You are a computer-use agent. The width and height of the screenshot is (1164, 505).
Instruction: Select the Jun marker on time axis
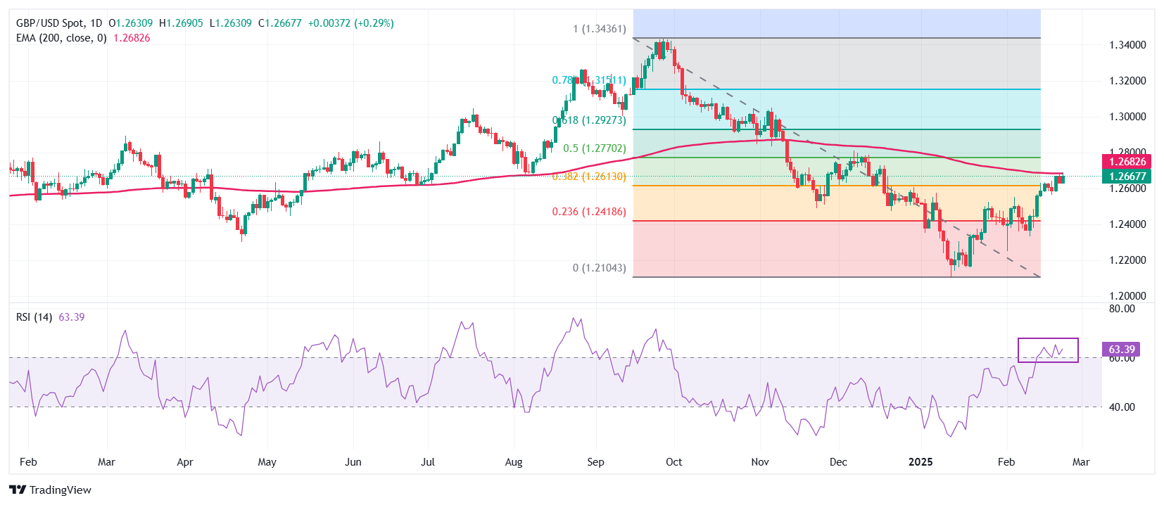coord(353,462)
